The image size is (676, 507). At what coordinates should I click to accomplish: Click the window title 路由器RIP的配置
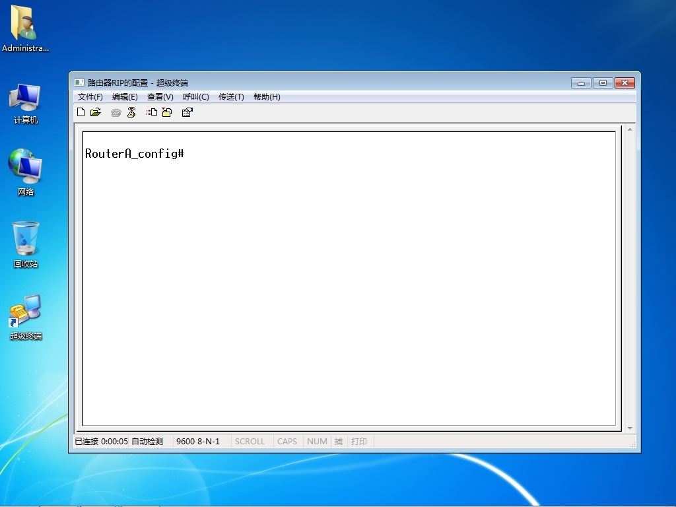[118, 83]
